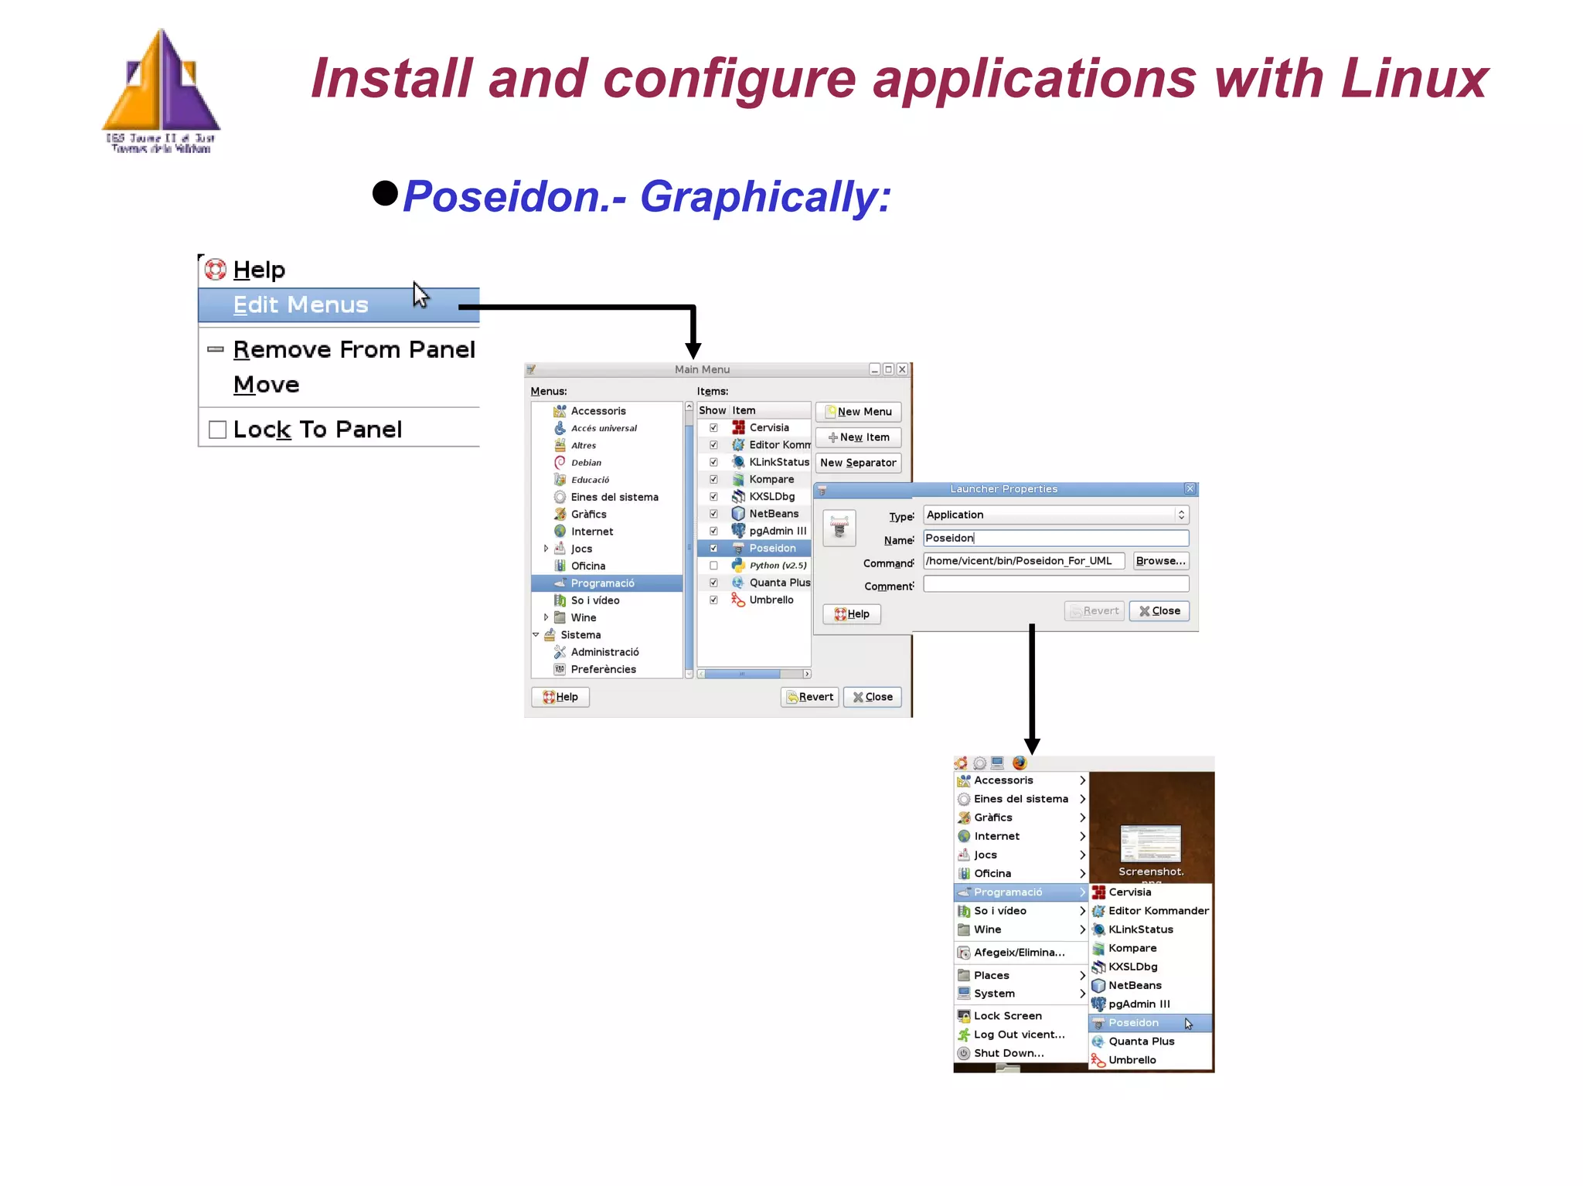Select Poseidon in Programació submenu
This screenshot has height=1186, width=1583.
click(x=1133, y=1023)
